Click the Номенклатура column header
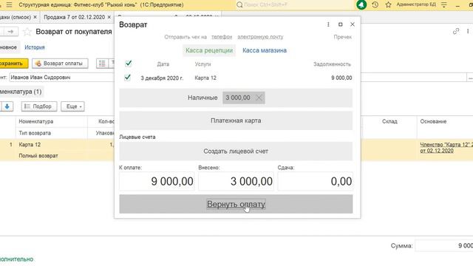 [x=36, y=121]
